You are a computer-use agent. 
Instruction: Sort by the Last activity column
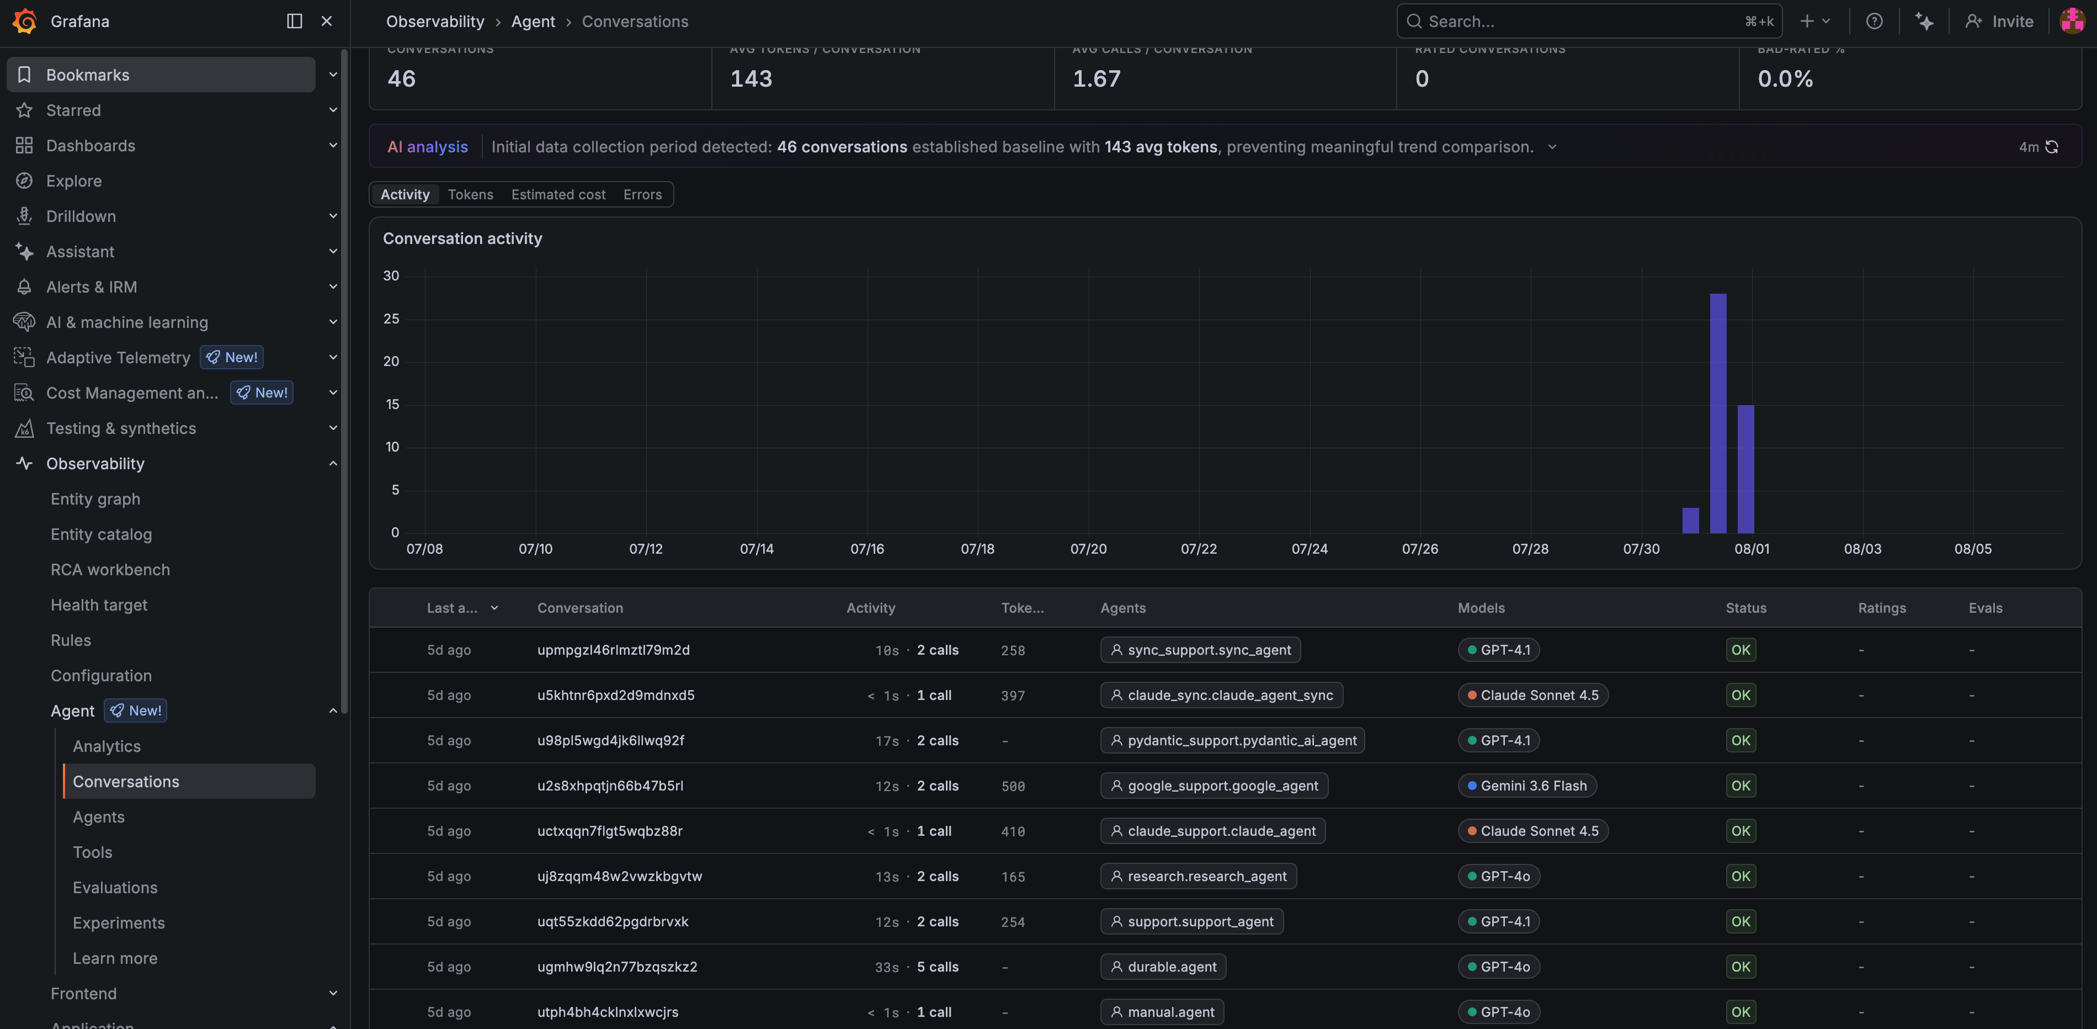pyautogui.click(x=461, y=608)
